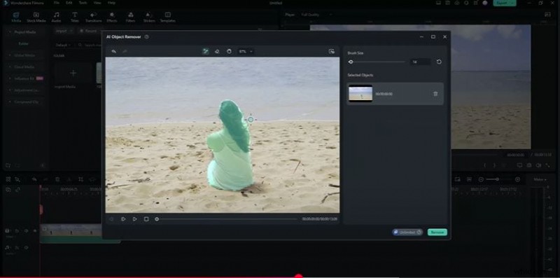The image size is (560, 278).
Task: Toggle the compare view icon above the preview
Action: point(331,51)
